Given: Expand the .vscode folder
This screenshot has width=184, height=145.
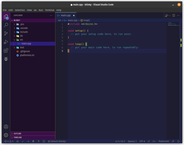Looking at the screenshot, I should [x=14, y=28].
